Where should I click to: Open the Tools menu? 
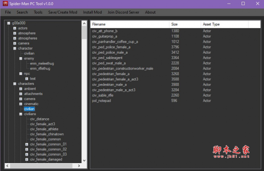coord(38,12)
